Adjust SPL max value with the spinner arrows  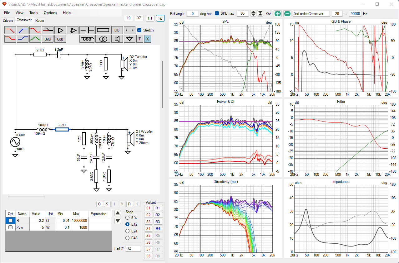[253, 14]
